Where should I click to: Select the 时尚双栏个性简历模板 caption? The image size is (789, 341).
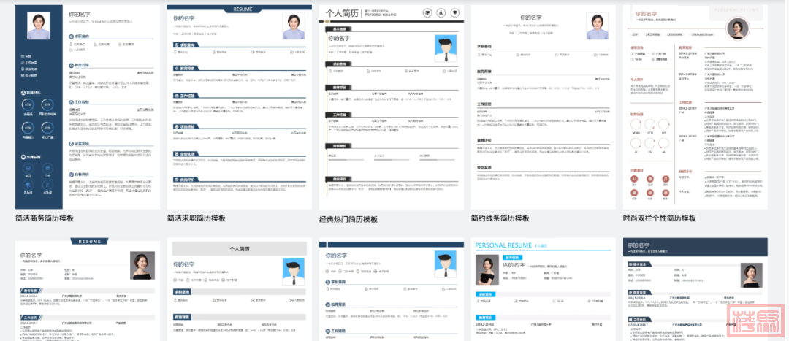[660, 218]
